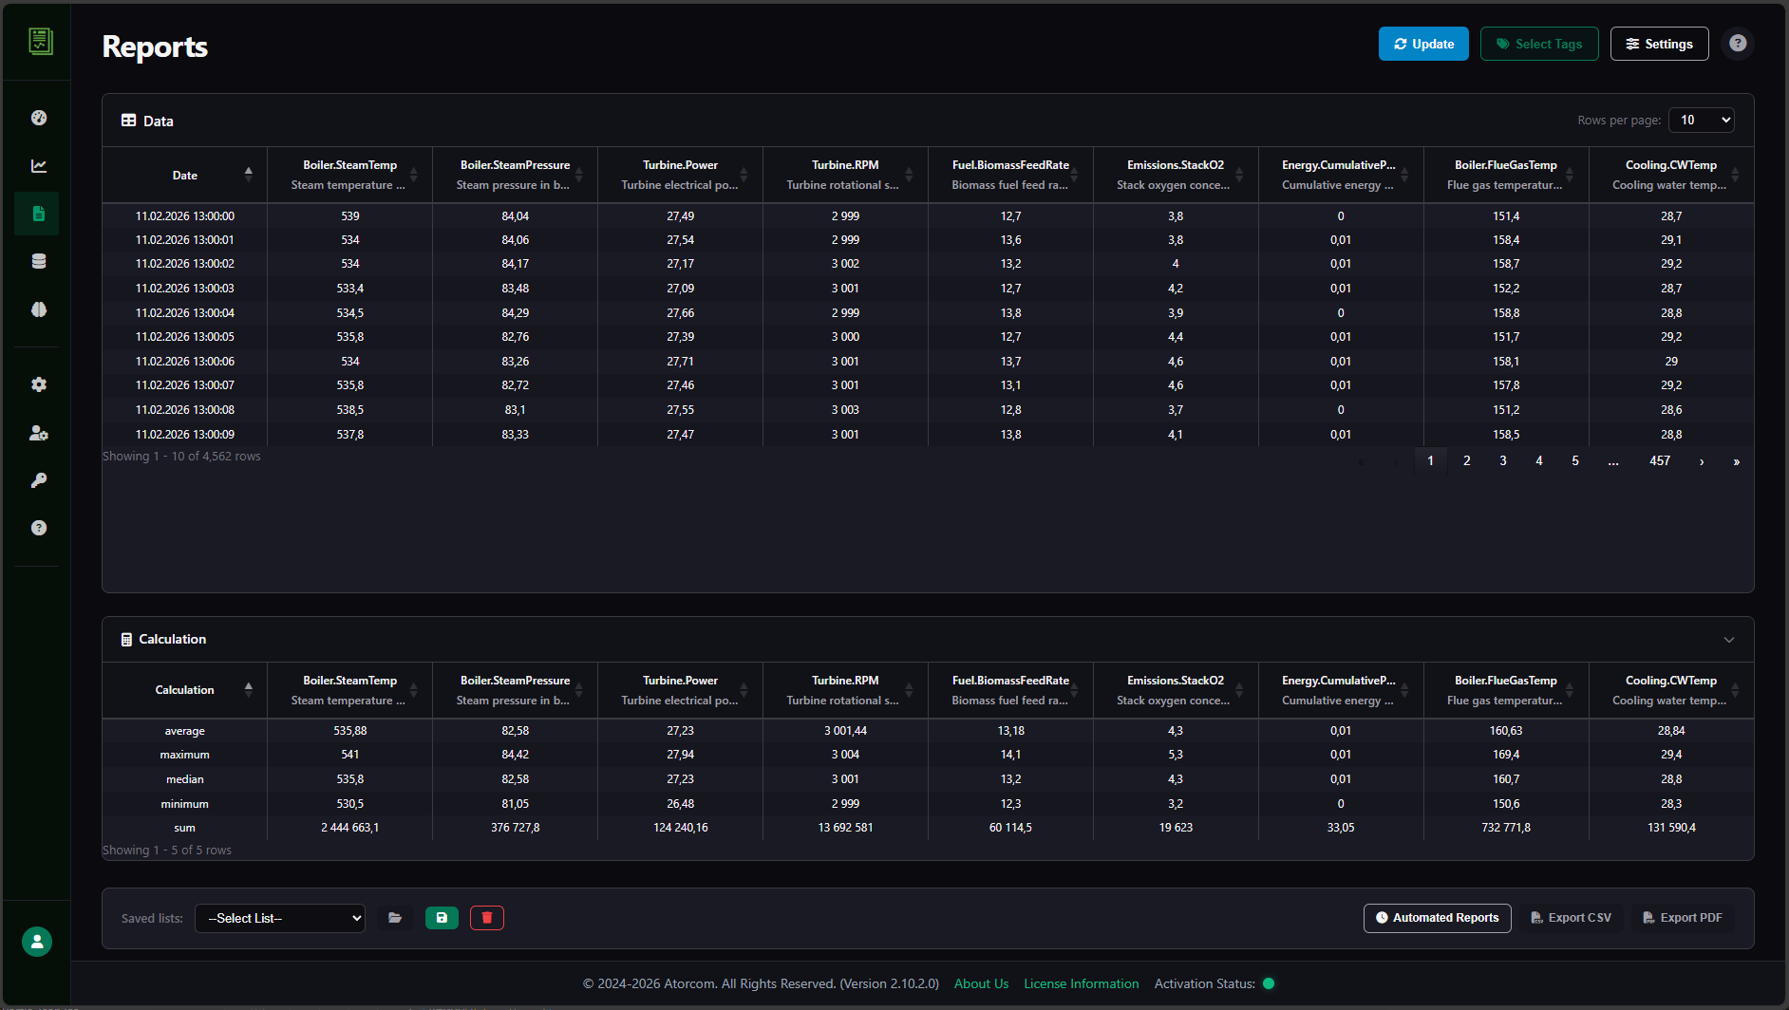1789x1010 pixels.
Task: Open the user management sidebar icon
Action: (x=38, y=433)
